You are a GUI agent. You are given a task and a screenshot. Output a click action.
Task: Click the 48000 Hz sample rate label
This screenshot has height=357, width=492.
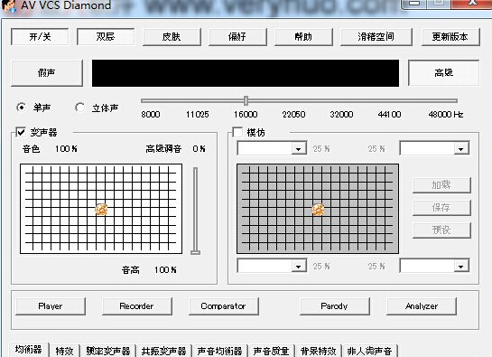446,115
